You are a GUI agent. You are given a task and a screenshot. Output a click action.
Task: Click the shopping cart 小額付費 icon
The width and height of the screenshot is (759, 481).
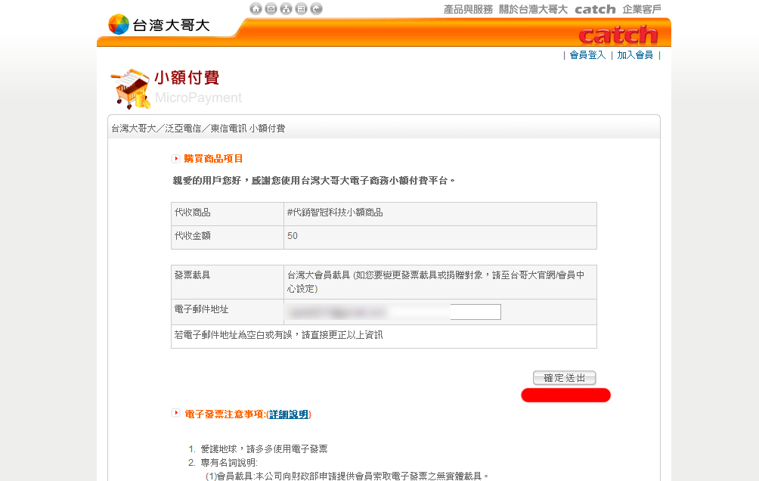click(x=130, y=88)
